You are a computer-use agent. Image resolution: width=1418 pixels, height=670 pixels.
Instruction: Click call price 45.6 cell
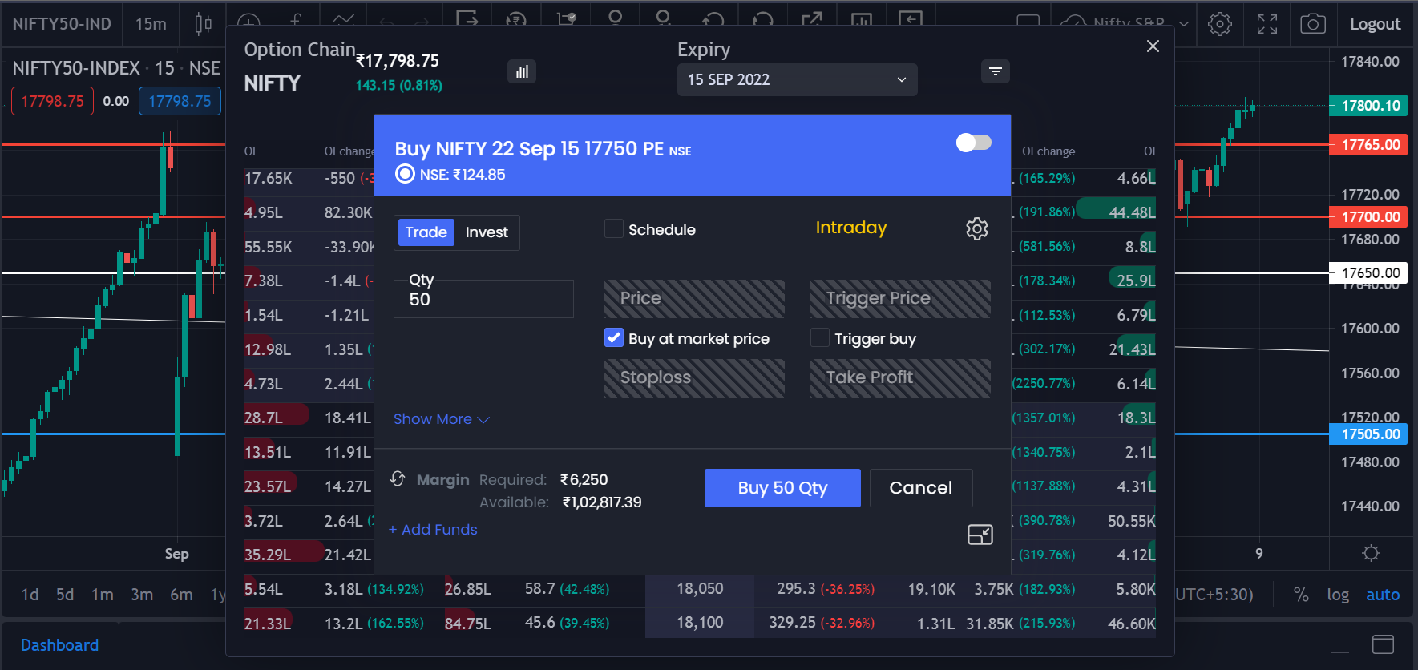[x=540, y=623]
